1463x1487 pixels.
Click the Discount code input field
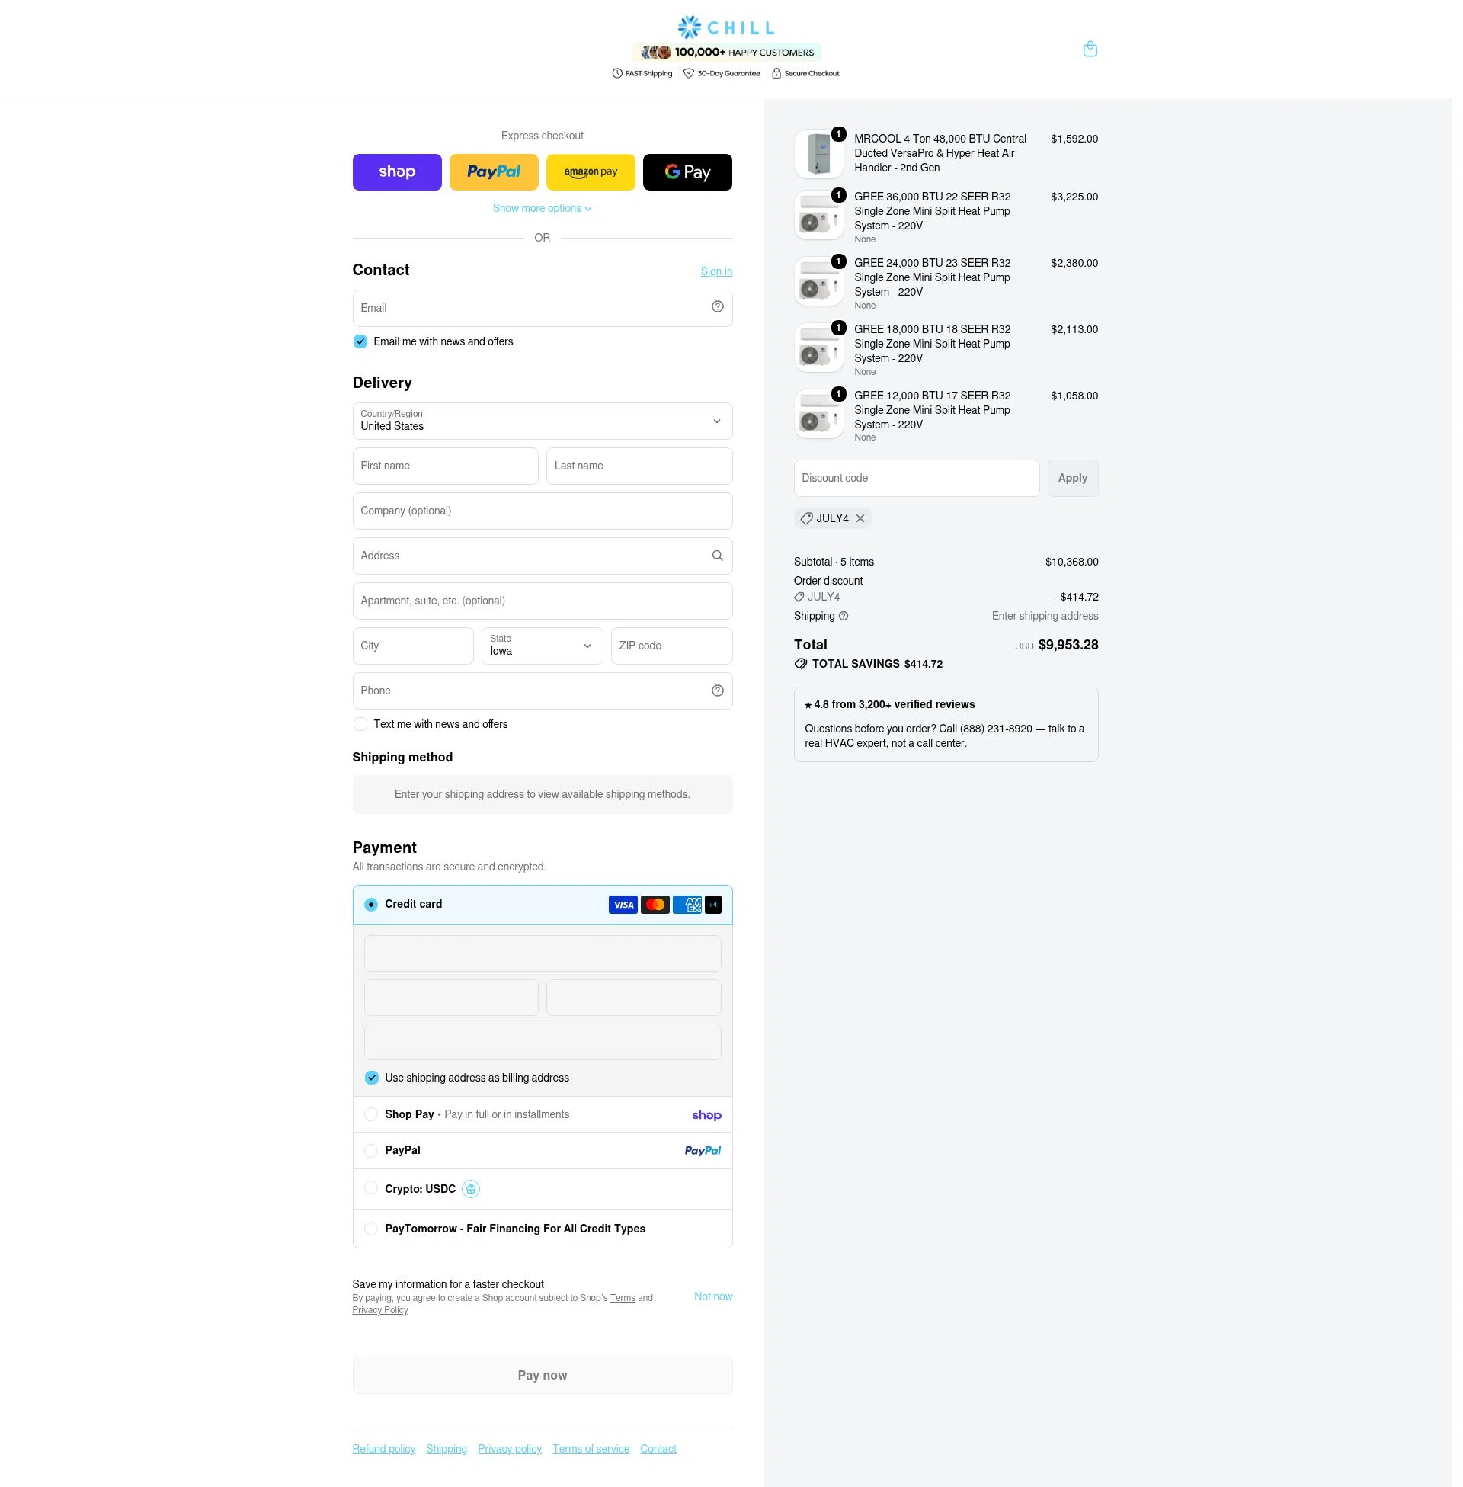(917, 478)
